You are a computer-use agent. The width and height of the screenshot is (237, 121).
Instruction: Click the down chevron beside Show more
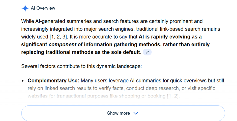[x=136, y=113]
